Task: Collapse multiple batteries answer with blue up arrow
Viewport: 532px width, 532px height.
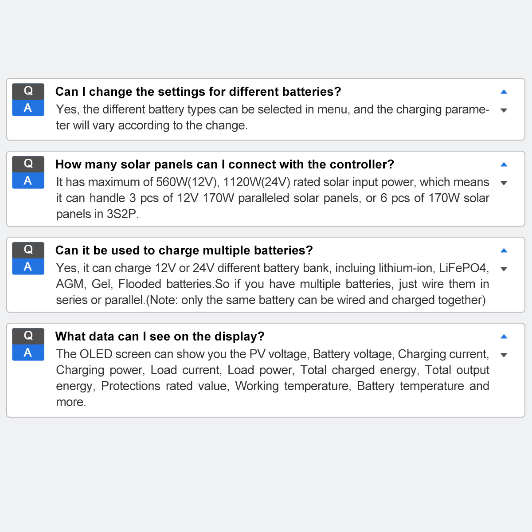Action: (504, 250)
